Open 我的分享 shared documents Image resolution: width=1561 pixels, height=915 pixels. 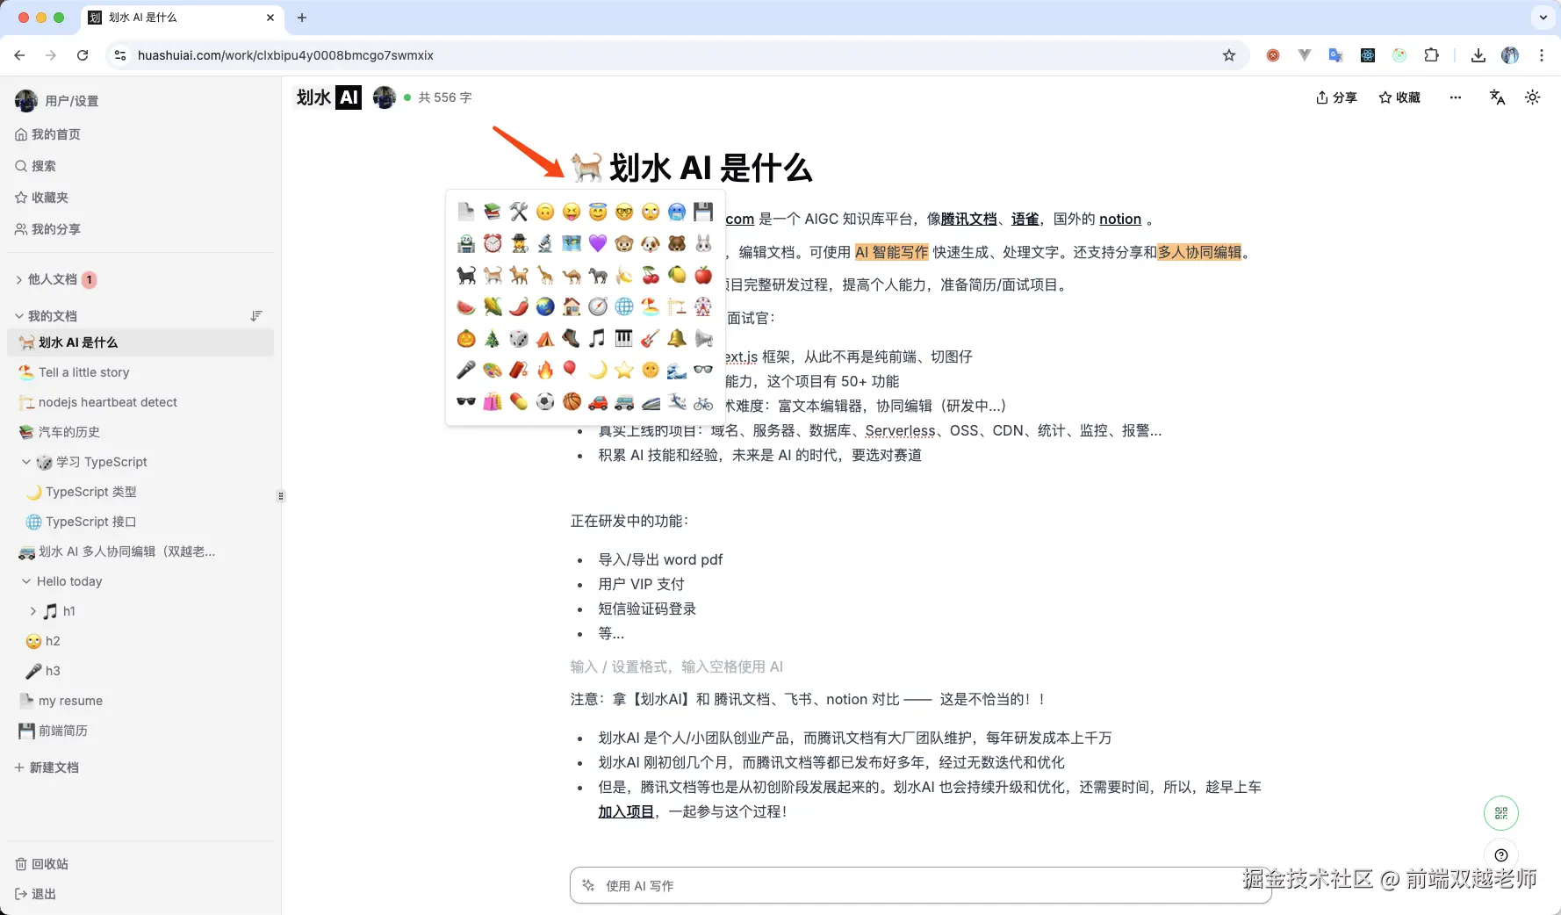(x=56, y=229)
